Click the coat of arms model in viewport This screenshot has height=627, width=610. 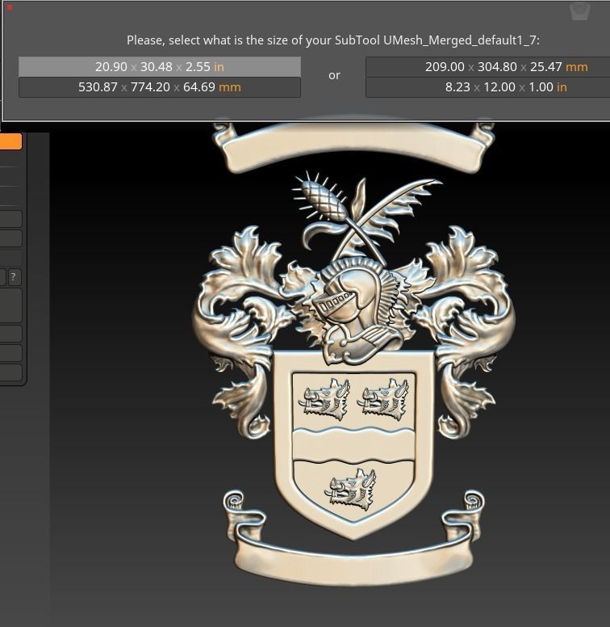tap(353, 352)
